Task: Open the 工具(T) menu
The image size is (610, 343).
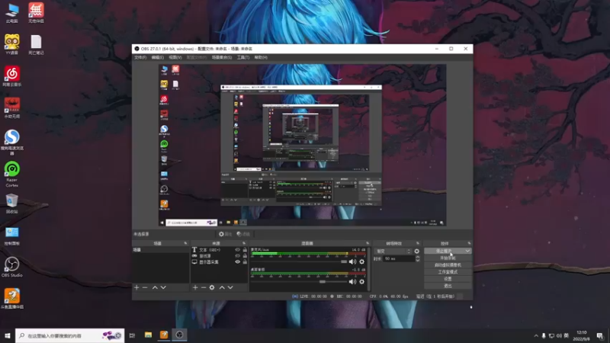Action: (243, 58)
